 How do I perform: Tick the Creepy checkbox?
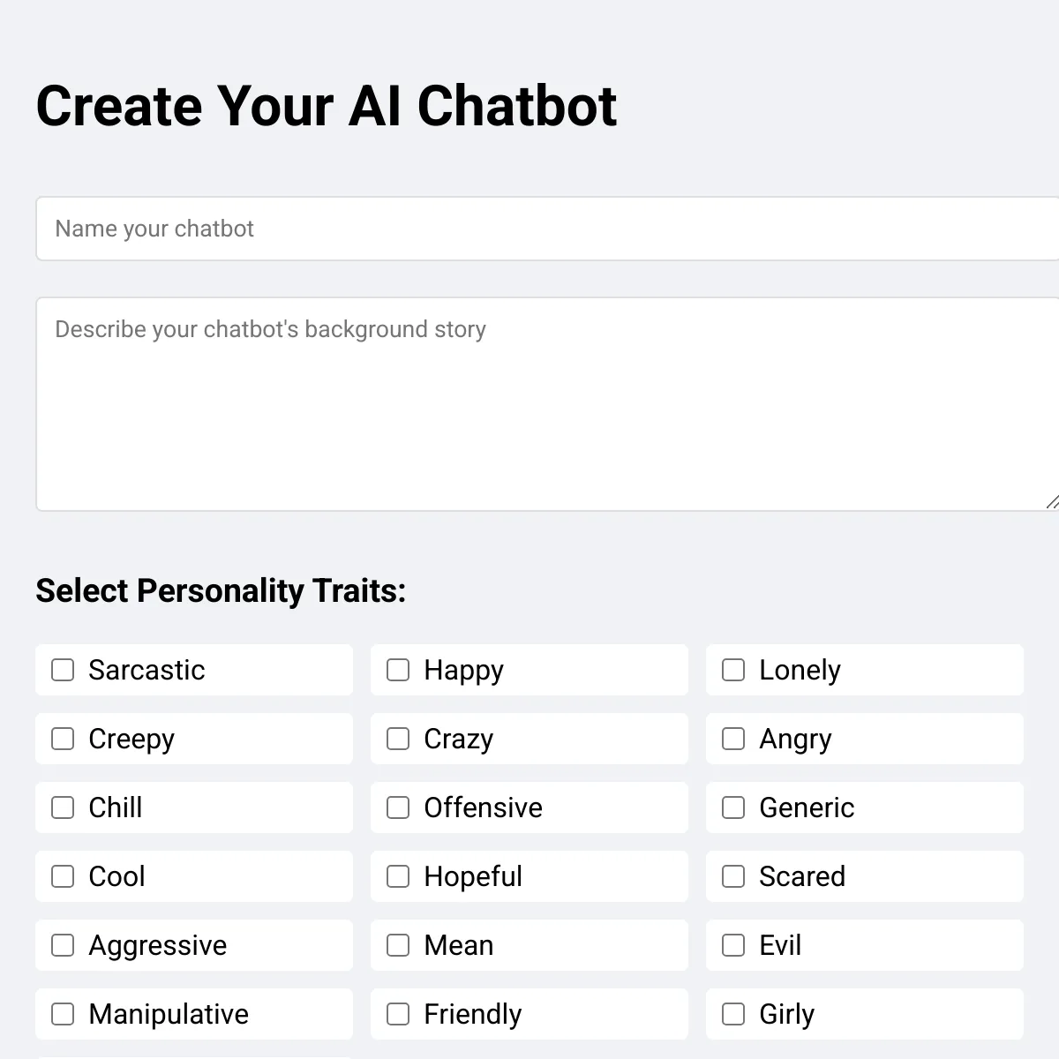click(63, 739)
